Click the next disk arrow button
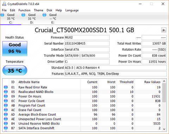The height and width of the screenshot is (134, 169). [164, 30]
